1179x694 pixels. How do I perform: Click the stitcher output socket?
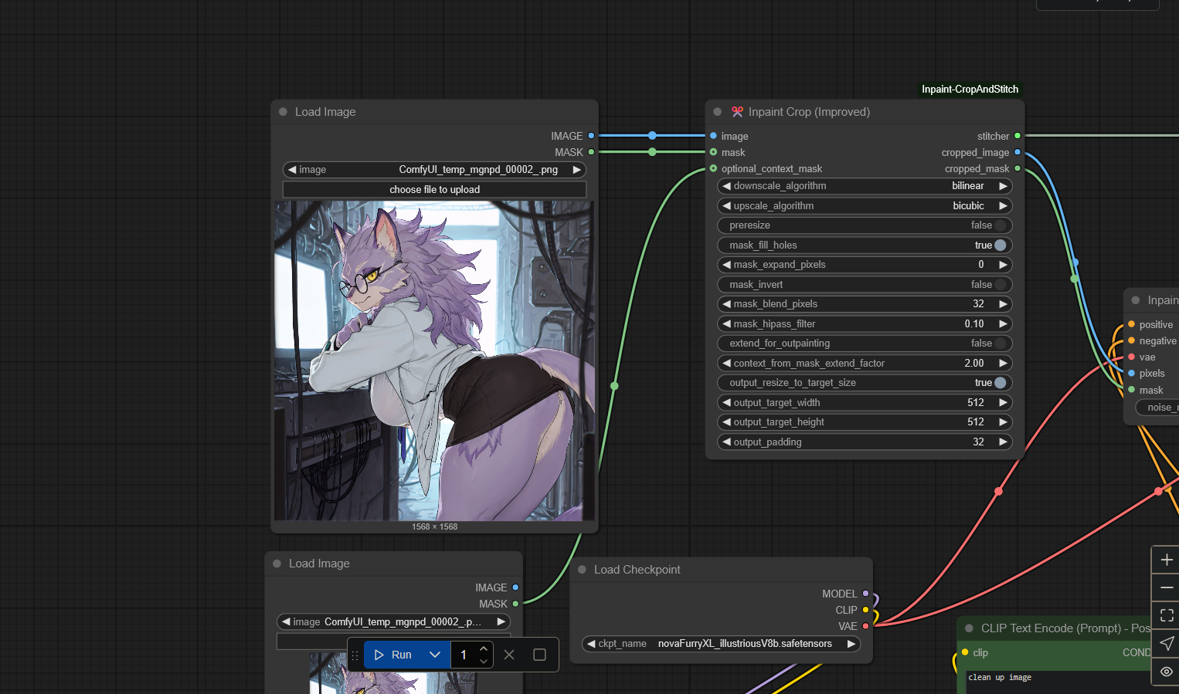1018,136
